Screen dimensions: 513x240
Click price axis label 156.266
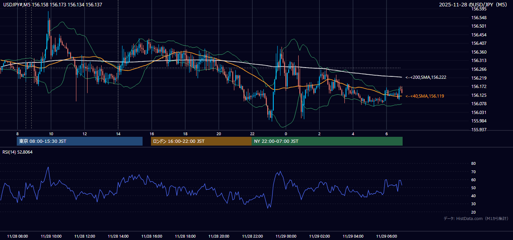(x=479, y=69)
